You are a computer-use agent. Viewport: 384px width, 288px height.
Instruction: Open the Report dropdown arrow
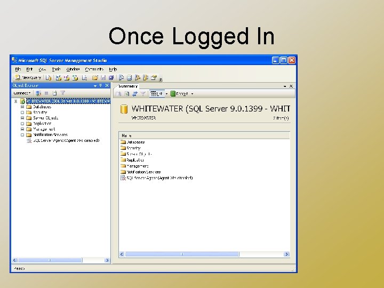click(192, 94)
